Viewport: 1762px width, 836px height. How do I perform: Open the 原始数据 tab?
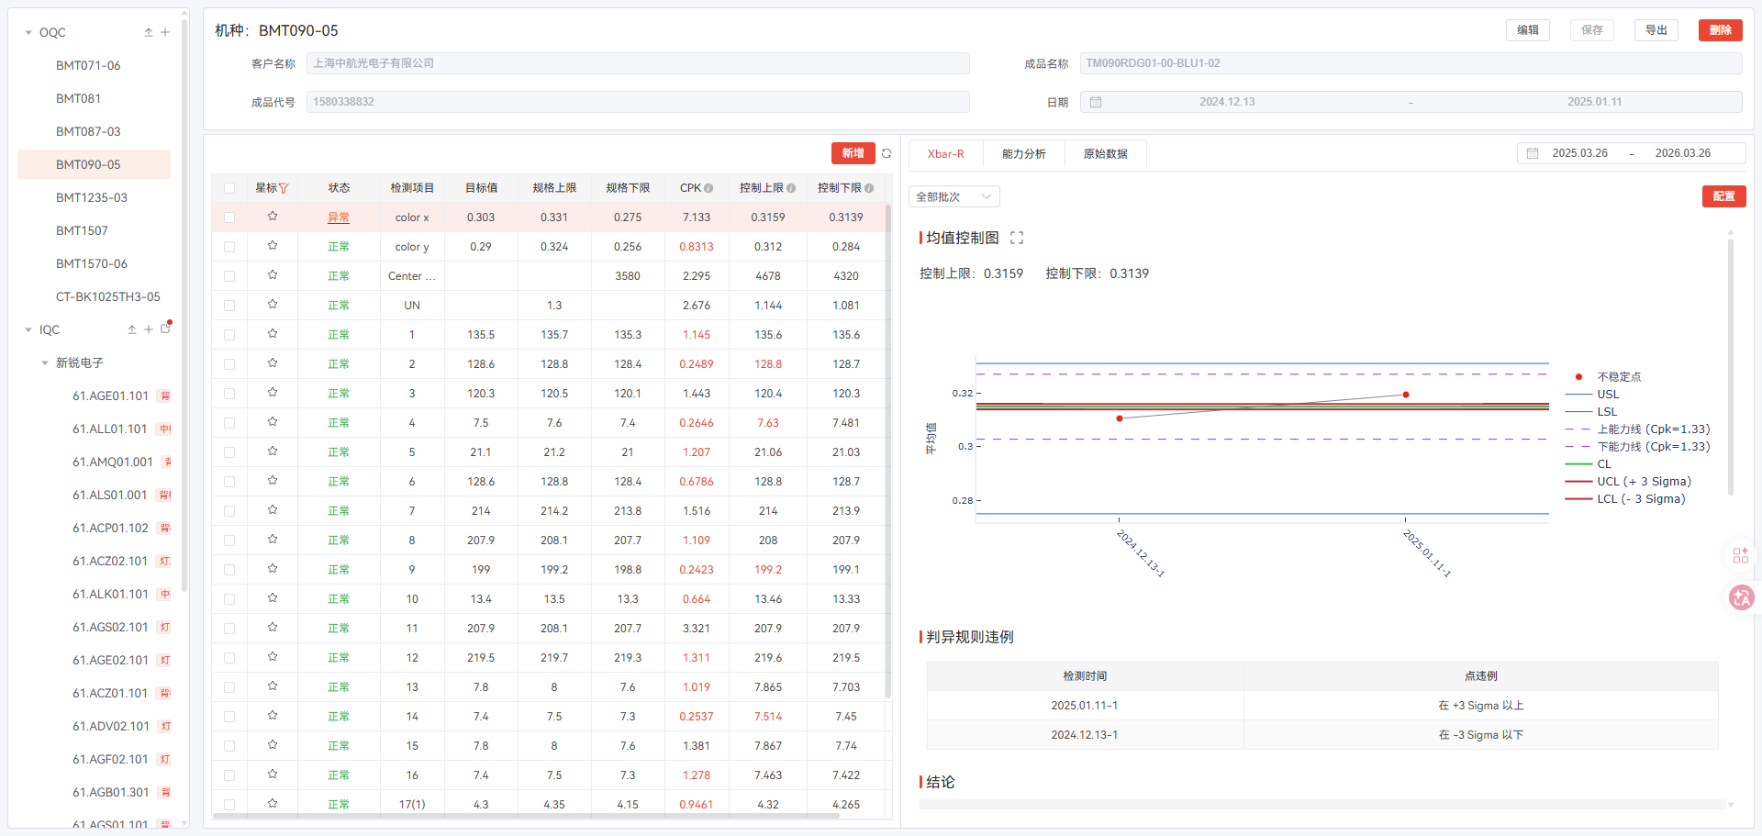(1105, 154)
